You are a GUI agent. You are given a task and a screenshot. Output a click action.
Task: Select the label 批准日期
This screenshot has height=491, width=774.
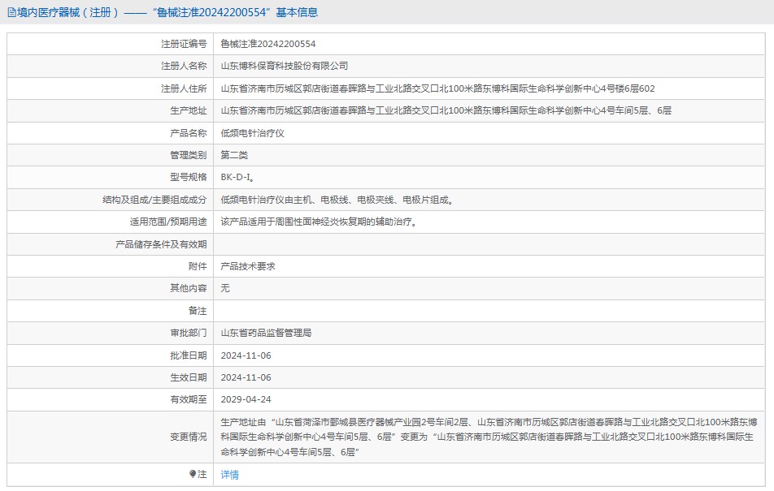(188, 355)
